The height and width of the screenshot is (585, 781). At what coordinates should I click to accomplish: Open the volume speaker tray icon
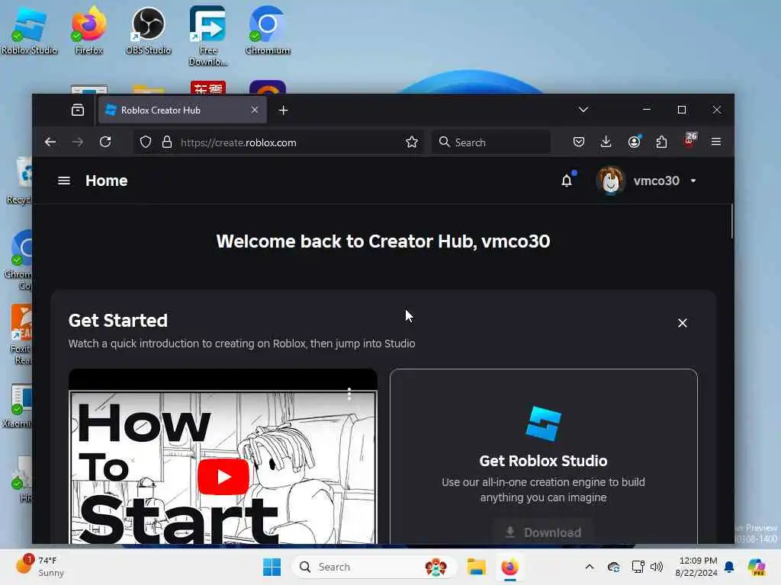click(x=657, y=567)
